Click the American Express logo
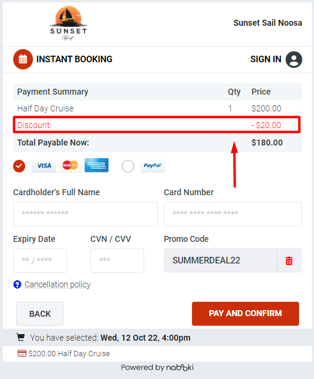This screenshot has width=314, height=379. click(x=97, y=166)
